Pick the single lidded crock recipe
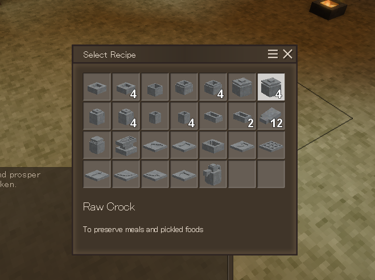Image resolution: width=375 pixels, height=280 pixels. click(x=242, y=87)
